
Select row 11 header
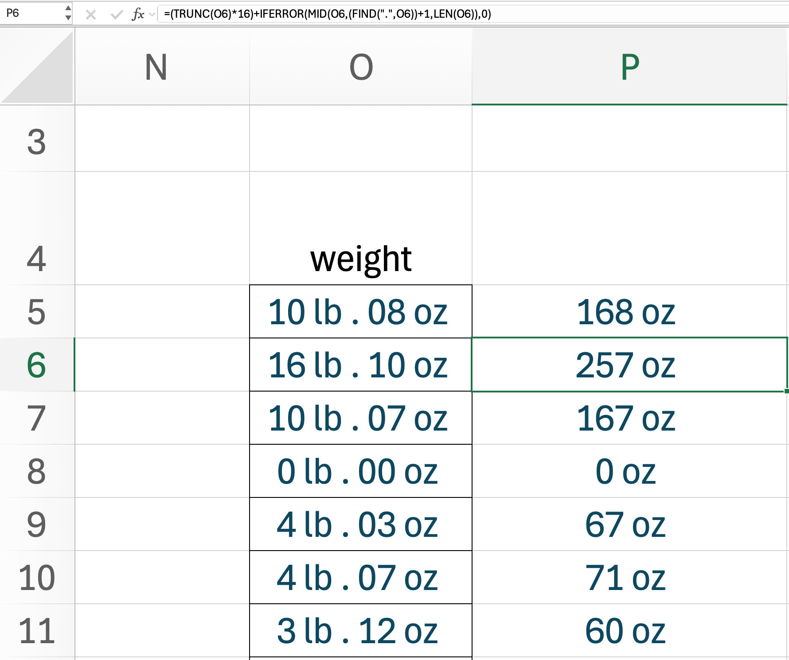click(x=38, y=629)
